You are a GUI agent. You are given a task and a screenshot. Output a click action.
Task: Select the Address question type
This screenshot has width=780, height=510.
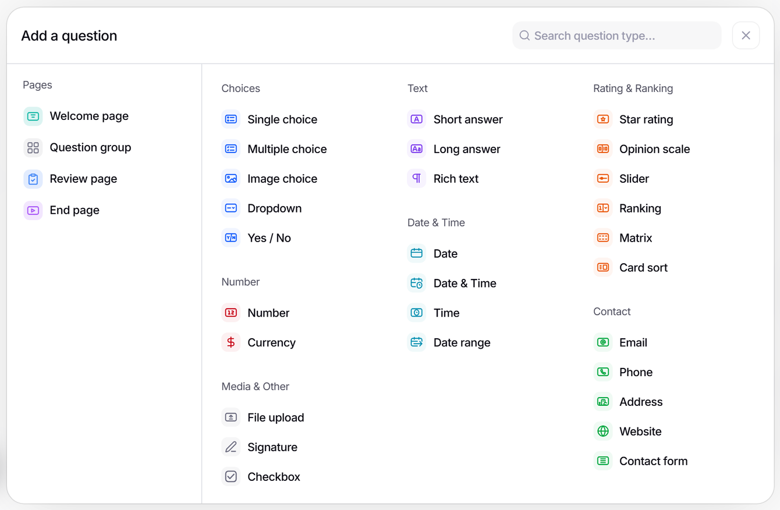coord(628,402)
